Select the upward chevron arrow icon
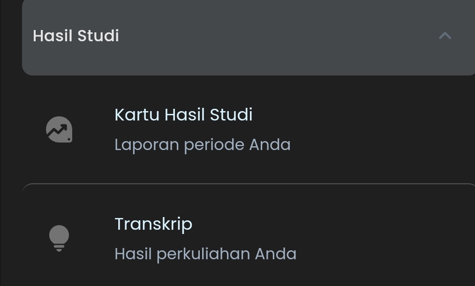This screenshot has height=286, width=475. tap(445, 36)
